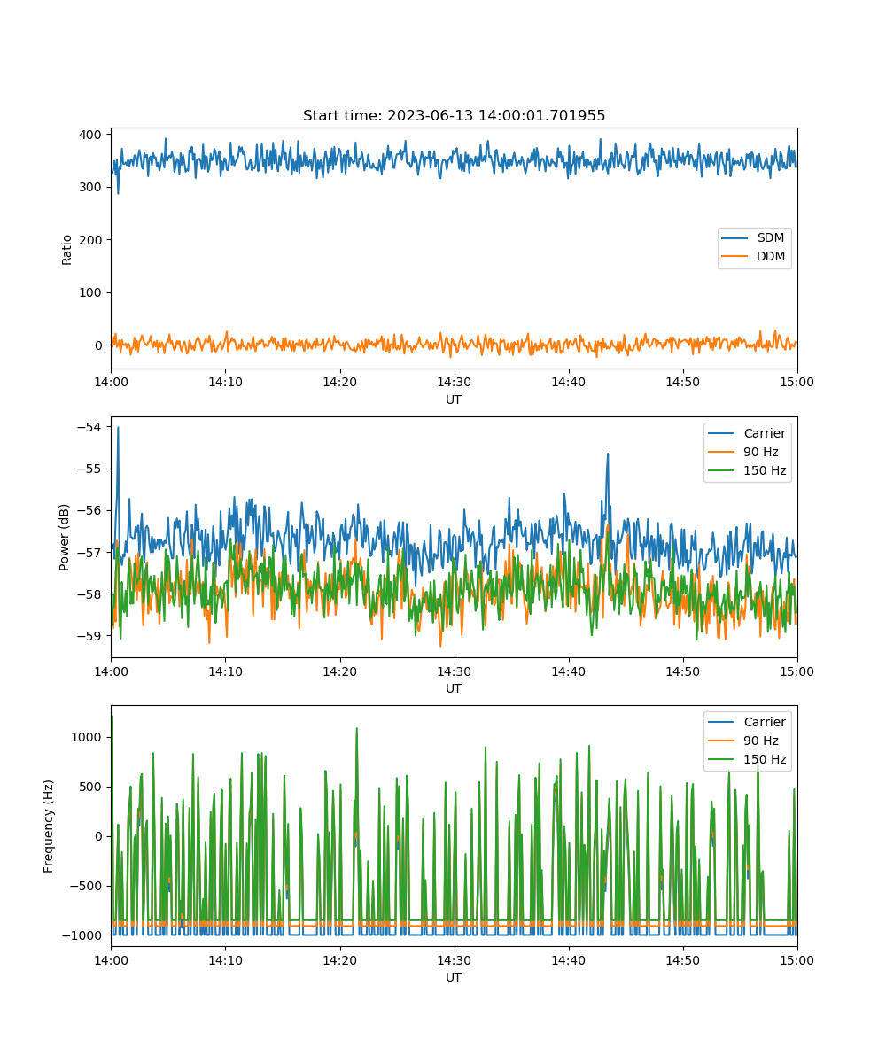The image size is (886, 1063).
Task: Click the 14:00 tick of the Frequency plot
Action: coord(111,960)
